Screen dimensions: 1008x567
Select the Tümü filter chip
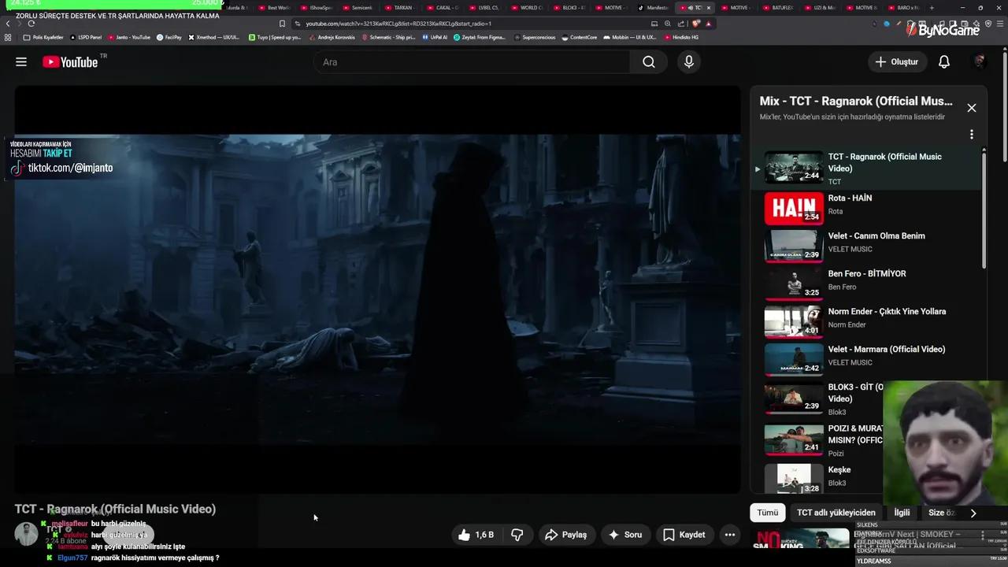tap(767, 513)
